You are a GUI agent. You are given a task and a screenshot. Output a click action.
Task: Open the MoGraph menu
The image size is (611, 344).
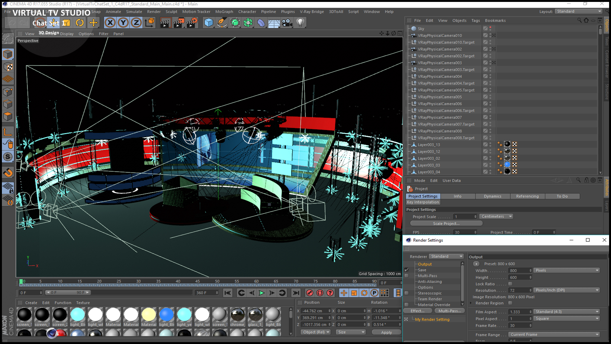tap(224, 11)
